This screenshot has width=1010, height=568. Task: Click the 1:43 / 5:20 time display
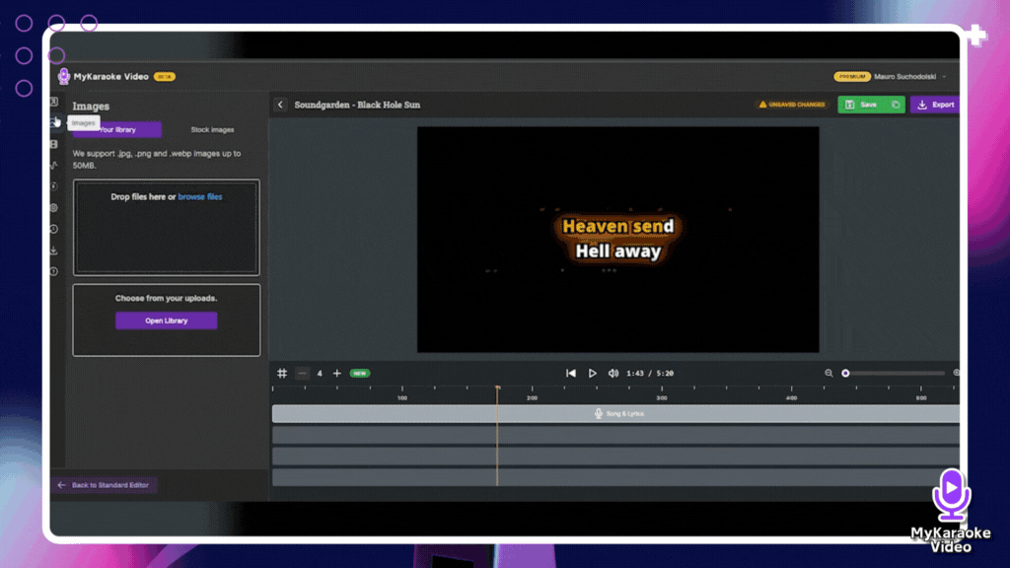(650, 373)
